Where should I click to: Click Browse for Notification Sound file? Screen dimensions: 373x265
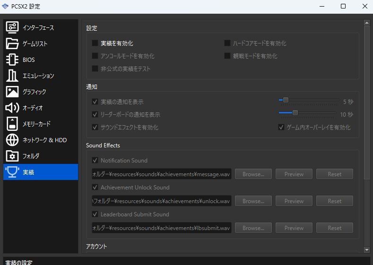pos(253,174)
